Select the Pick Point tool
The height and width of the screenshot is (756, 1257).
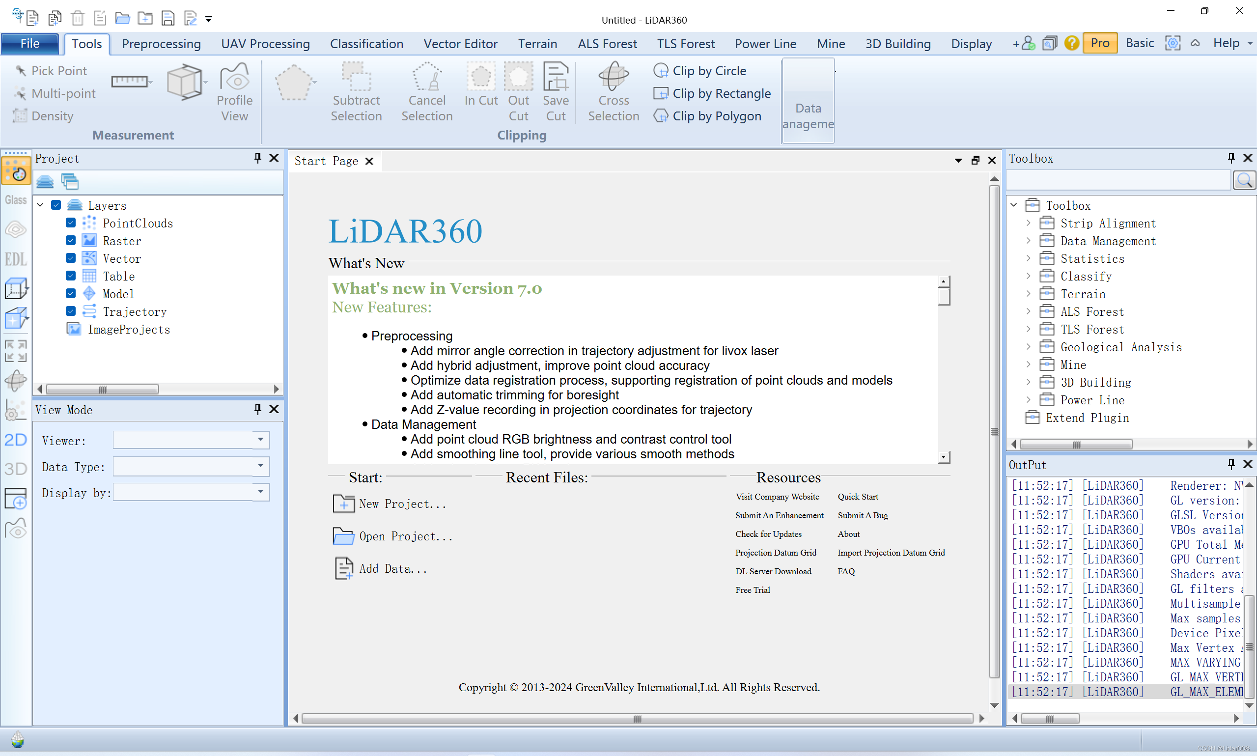click(51, 71)
